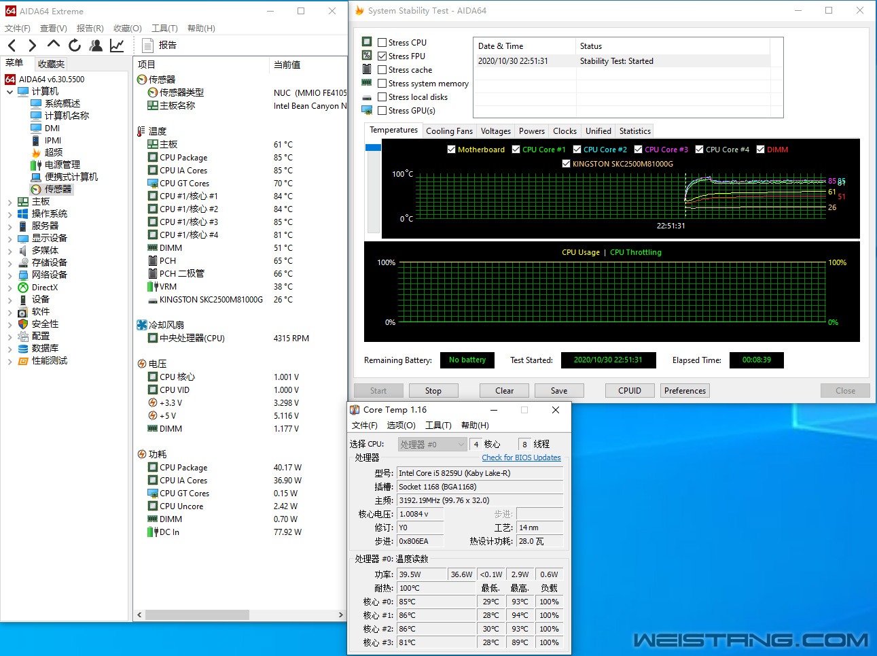
Task: Click the refresh icon in AIDA64 toolbar
Action: click(75, 46)
